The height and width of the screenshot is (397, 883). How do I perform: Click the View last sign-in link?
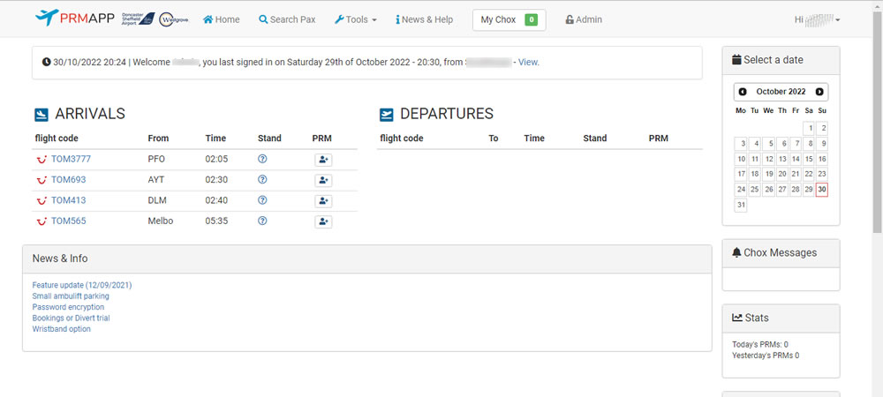tap(528, 62)
